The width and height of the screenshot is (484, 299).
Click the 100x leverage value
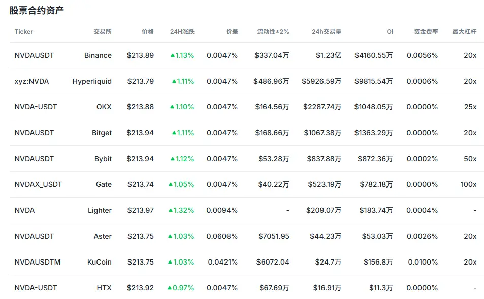click(x=469, y=185)
